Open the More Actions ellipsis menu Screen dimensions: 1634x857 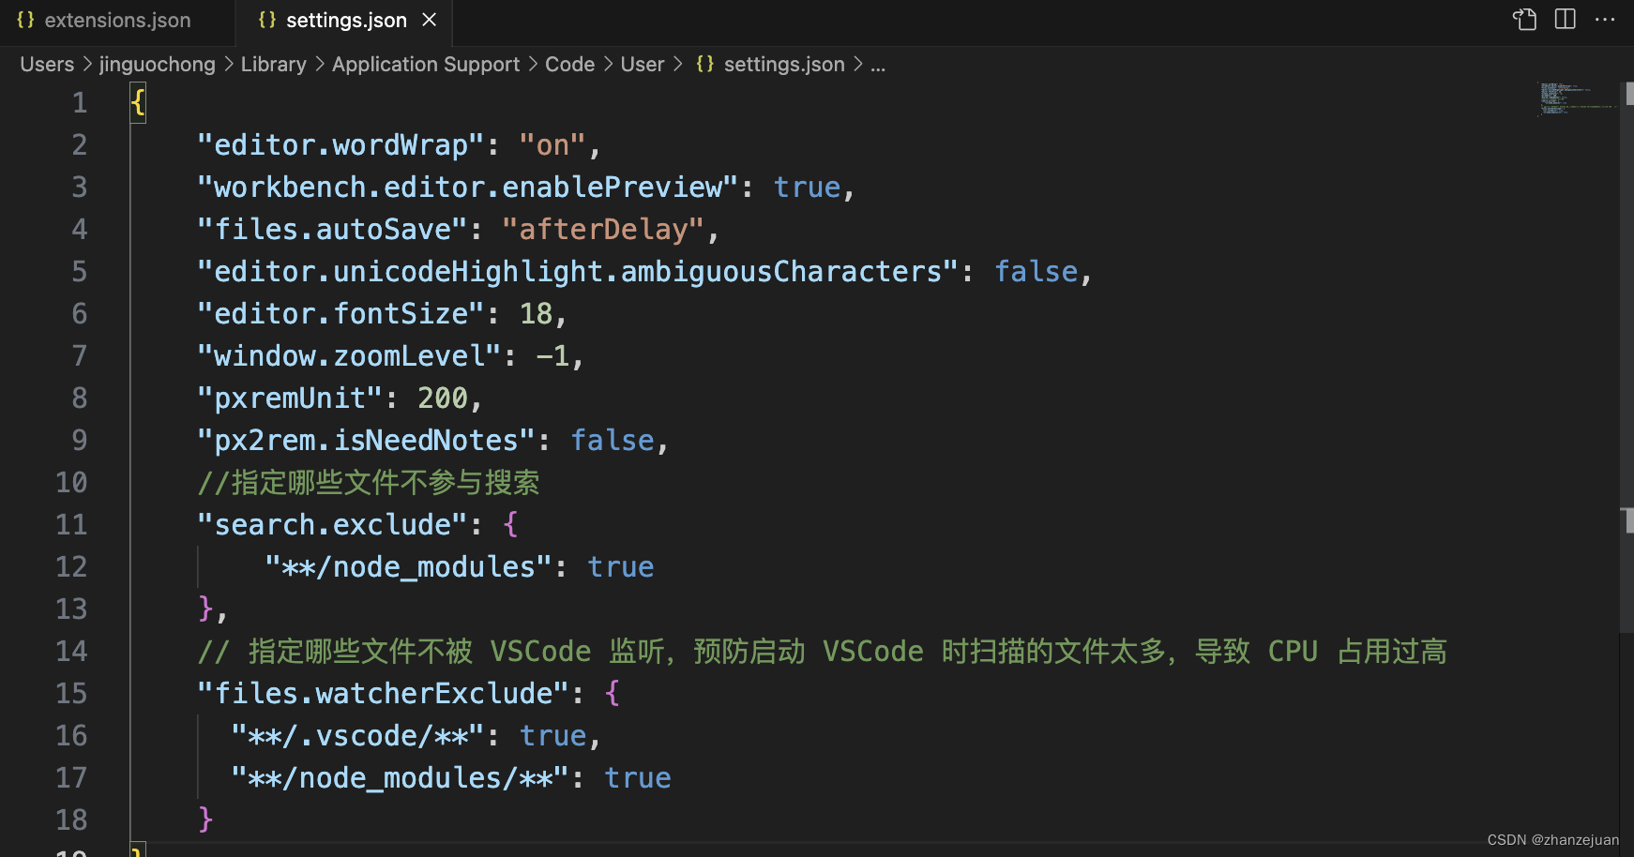point(1607,19)
